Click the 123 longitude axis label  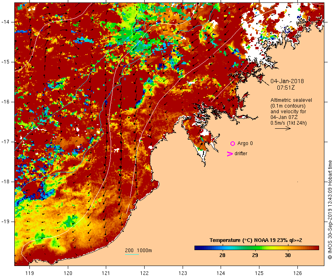click(x=183, y=273)
